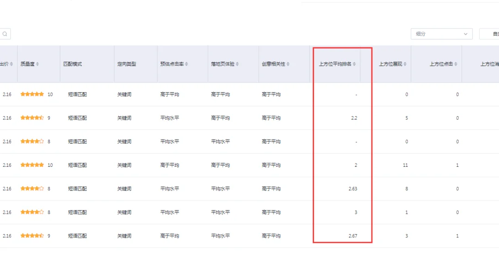This screenshot has width=499, height=253.
Task: Click average rank value 2.2
Action: (354, 118)
